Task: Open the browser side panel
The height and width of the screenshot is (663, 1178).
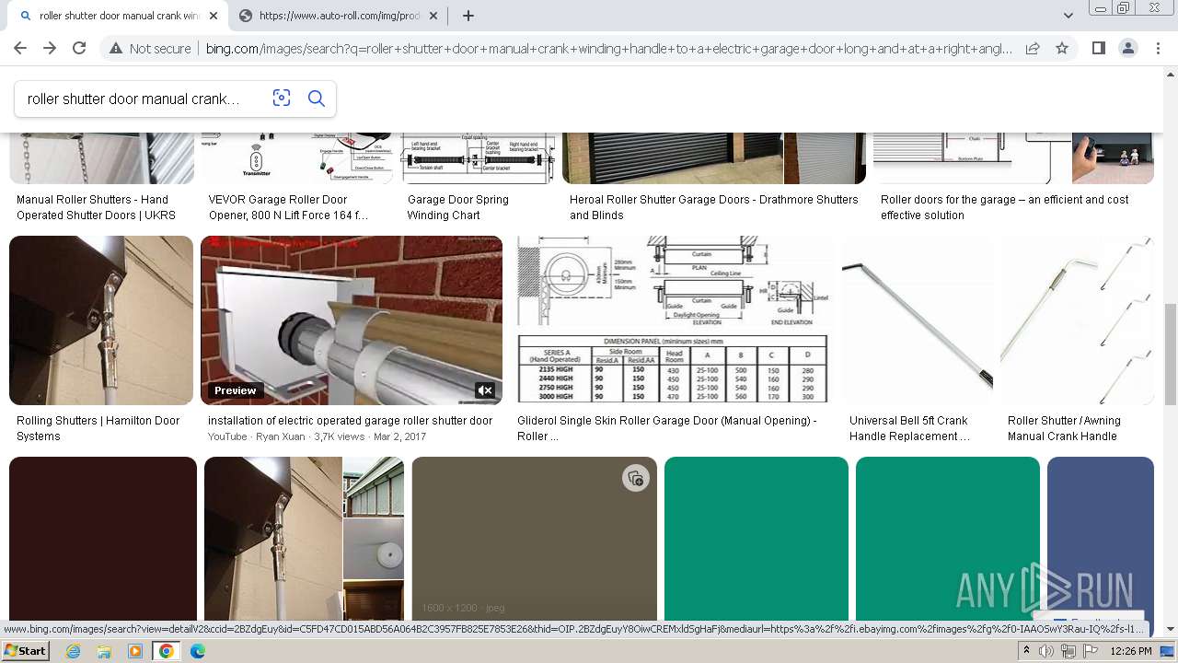Action: (x=1099, y=49)
